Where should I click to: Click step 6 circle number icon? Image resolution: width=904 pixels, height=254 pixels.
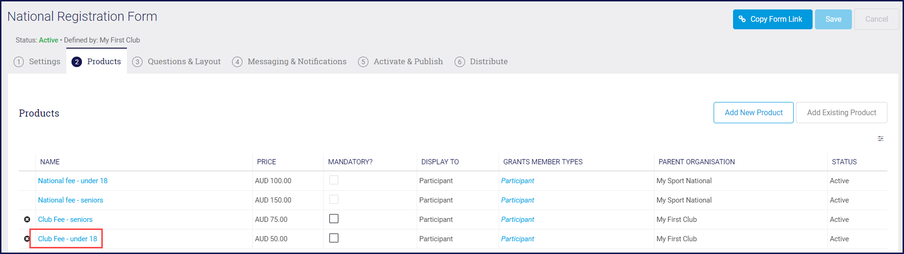pyautogui.click(x=459, y=62)
